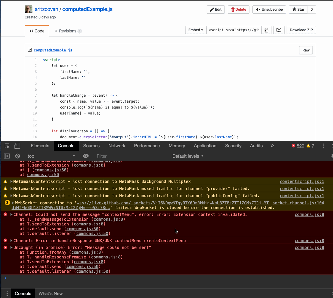Screen dimensions: 333x298
Task: Open the Elements panel
Action: point(40,146)
